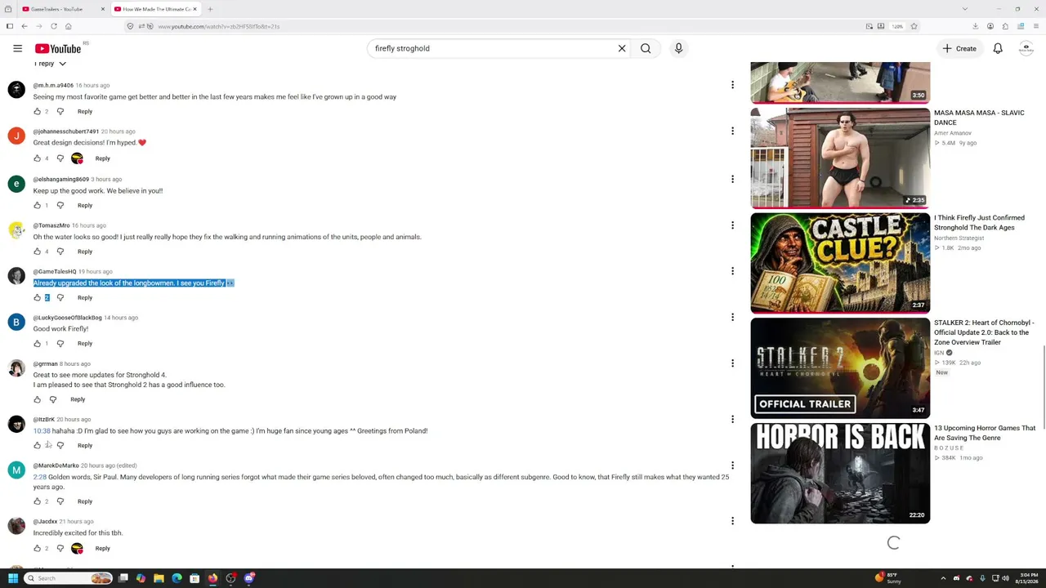Image resolution: width=1046 pixels, height=588 pixels.
Task: List all open Firefox tabs
Action: [x=964, y=9]
